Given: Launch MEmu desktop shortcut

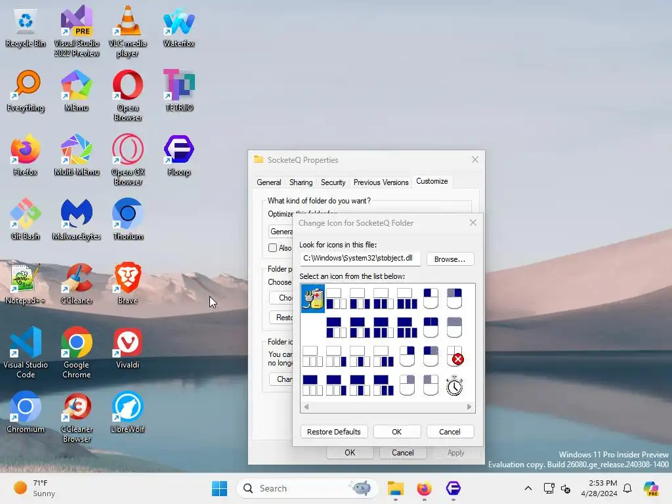Looking at the screenshot, I should pyautogui.click(x=76, y=91).
